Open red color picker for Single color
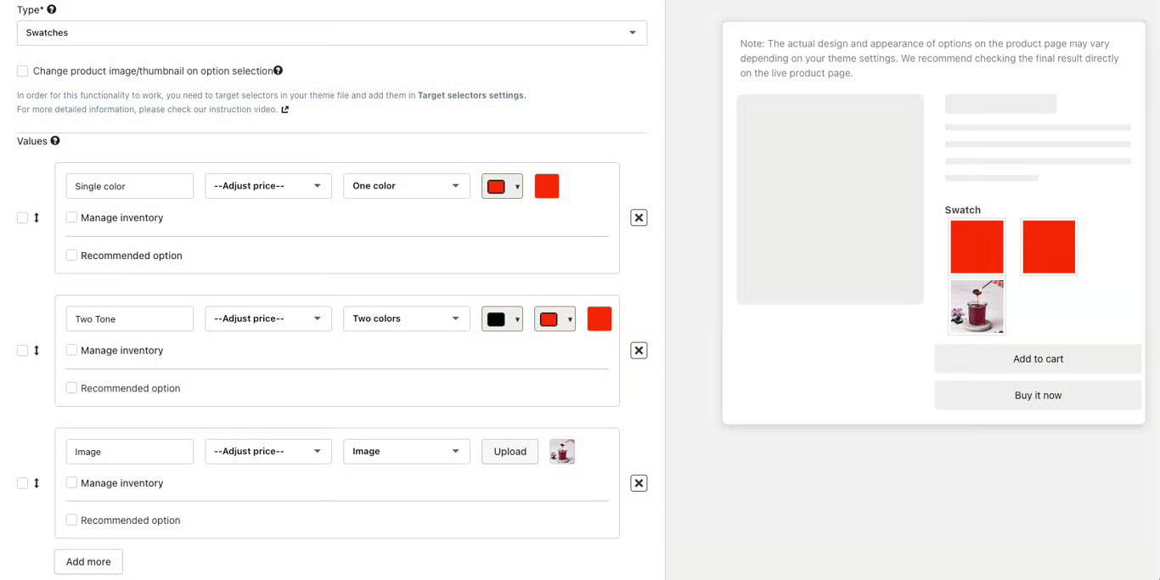 point(502,186)
